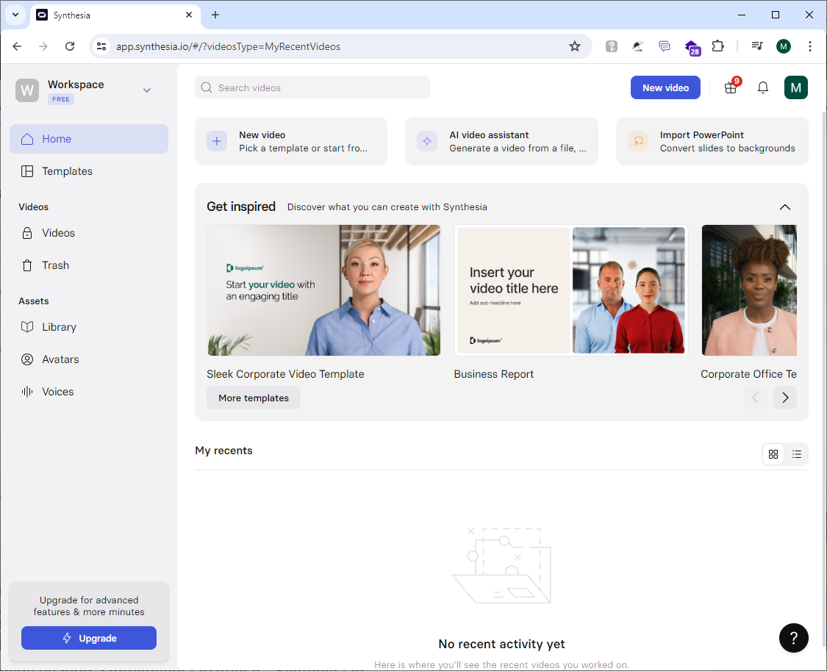Open the media control icon in Chrome toolbar
827x671 pixels.
click(757, 46)
